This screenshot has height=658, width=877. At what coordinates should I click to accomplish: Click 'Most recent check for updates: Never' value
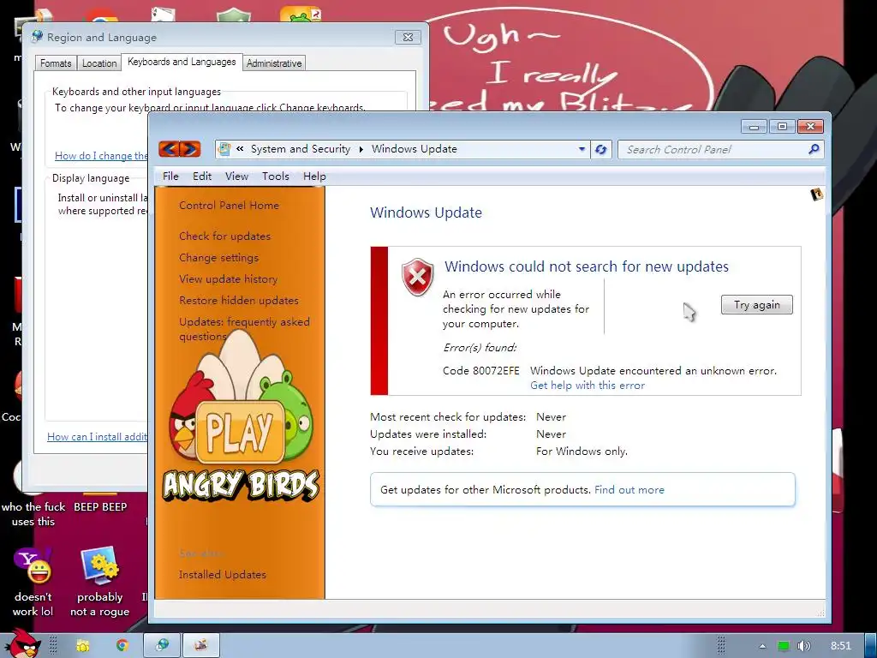click(551, 417)
